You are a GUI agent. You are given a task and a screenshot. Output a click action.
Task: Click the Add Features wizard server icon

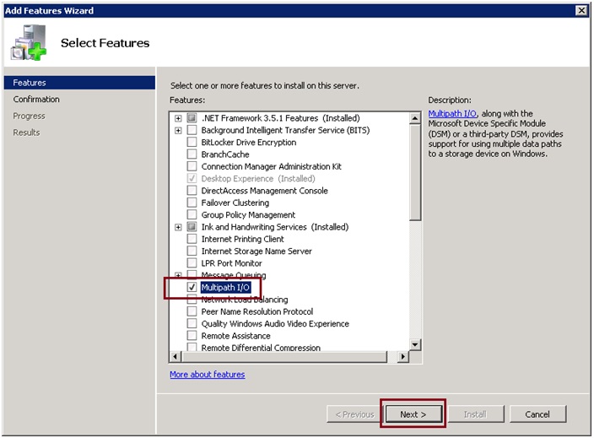pos(29,42)
